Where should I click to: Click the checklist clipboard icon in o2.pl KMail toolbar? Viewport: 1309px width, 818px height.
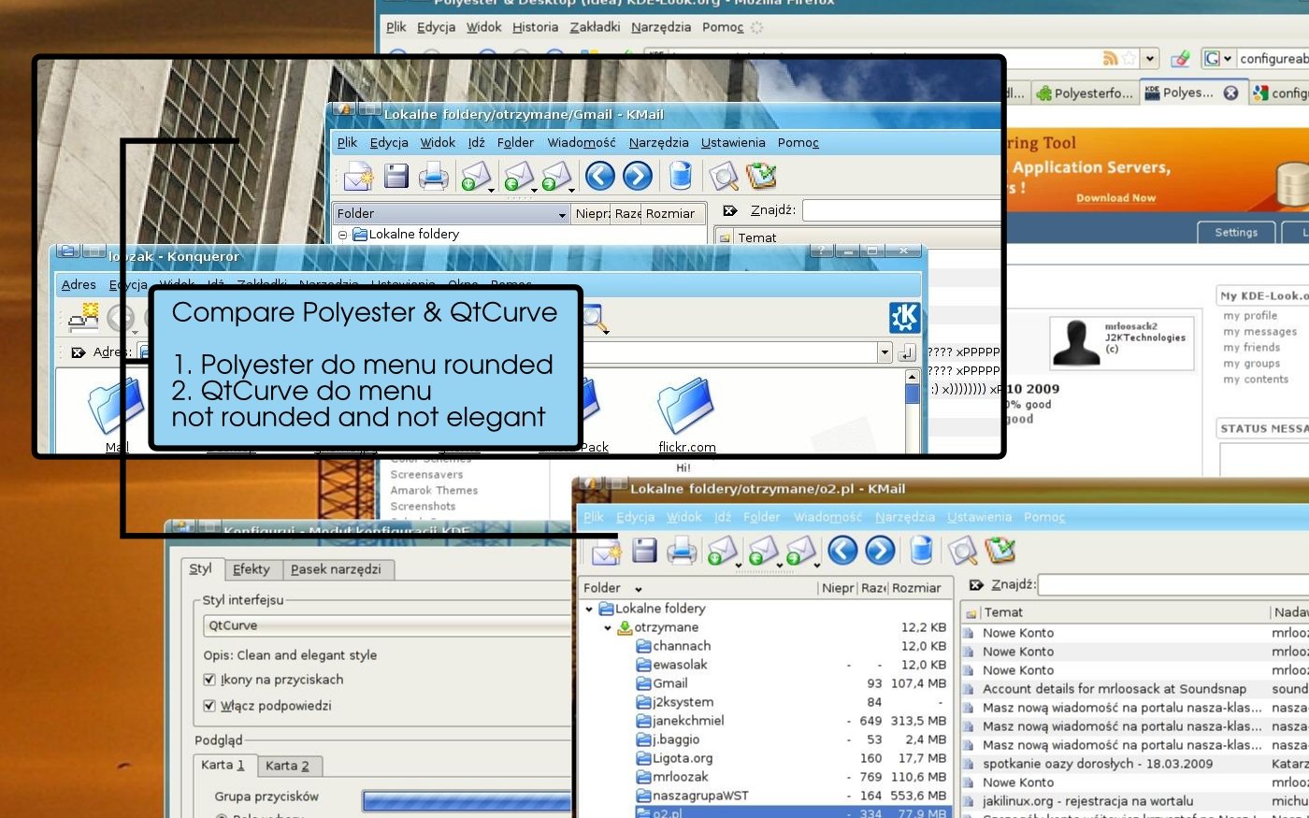click(x=1000, y=551)
